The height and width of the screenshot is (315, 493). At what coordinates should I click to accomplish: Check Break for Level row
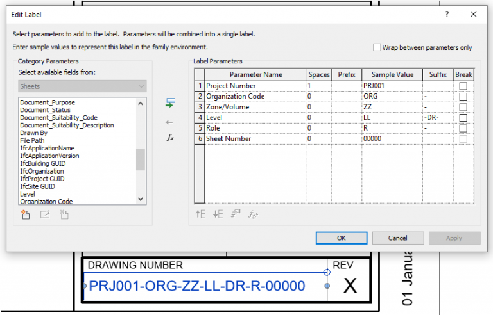click(463, 118)
